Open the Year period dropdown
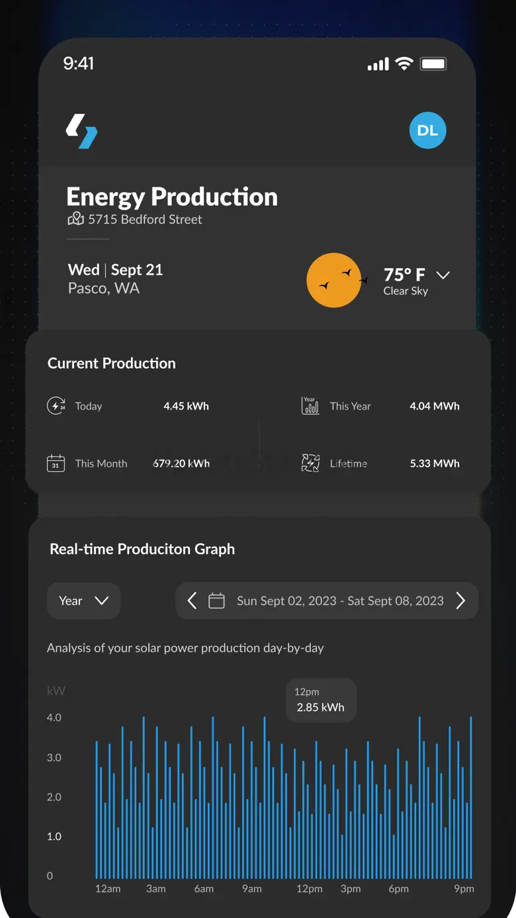Screen dimensions: 516x918 click(83, 601)
